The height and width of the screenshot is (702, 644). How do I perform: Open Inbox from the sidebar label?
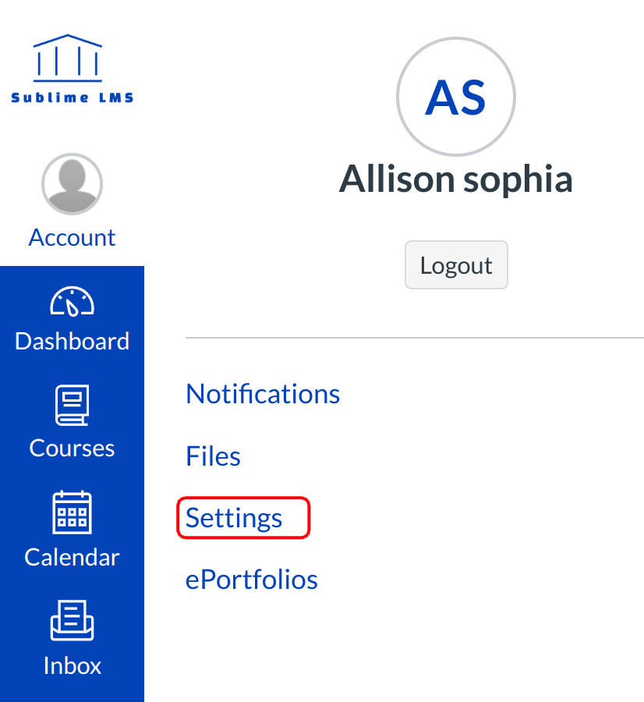72,665
